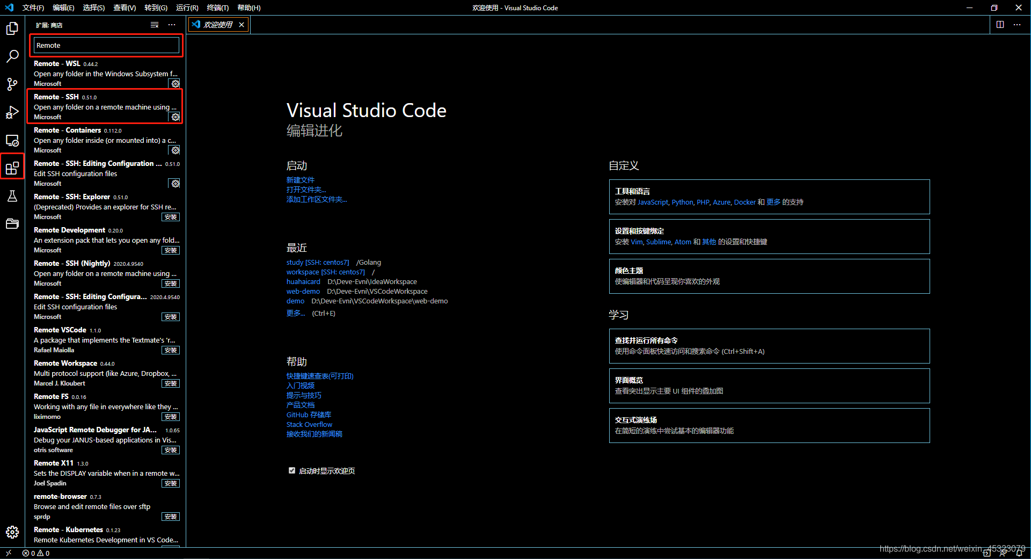This screenshot has width=1031, height=559.
Task: Open the GitHub 存储库 link
Action: (309, 415)
